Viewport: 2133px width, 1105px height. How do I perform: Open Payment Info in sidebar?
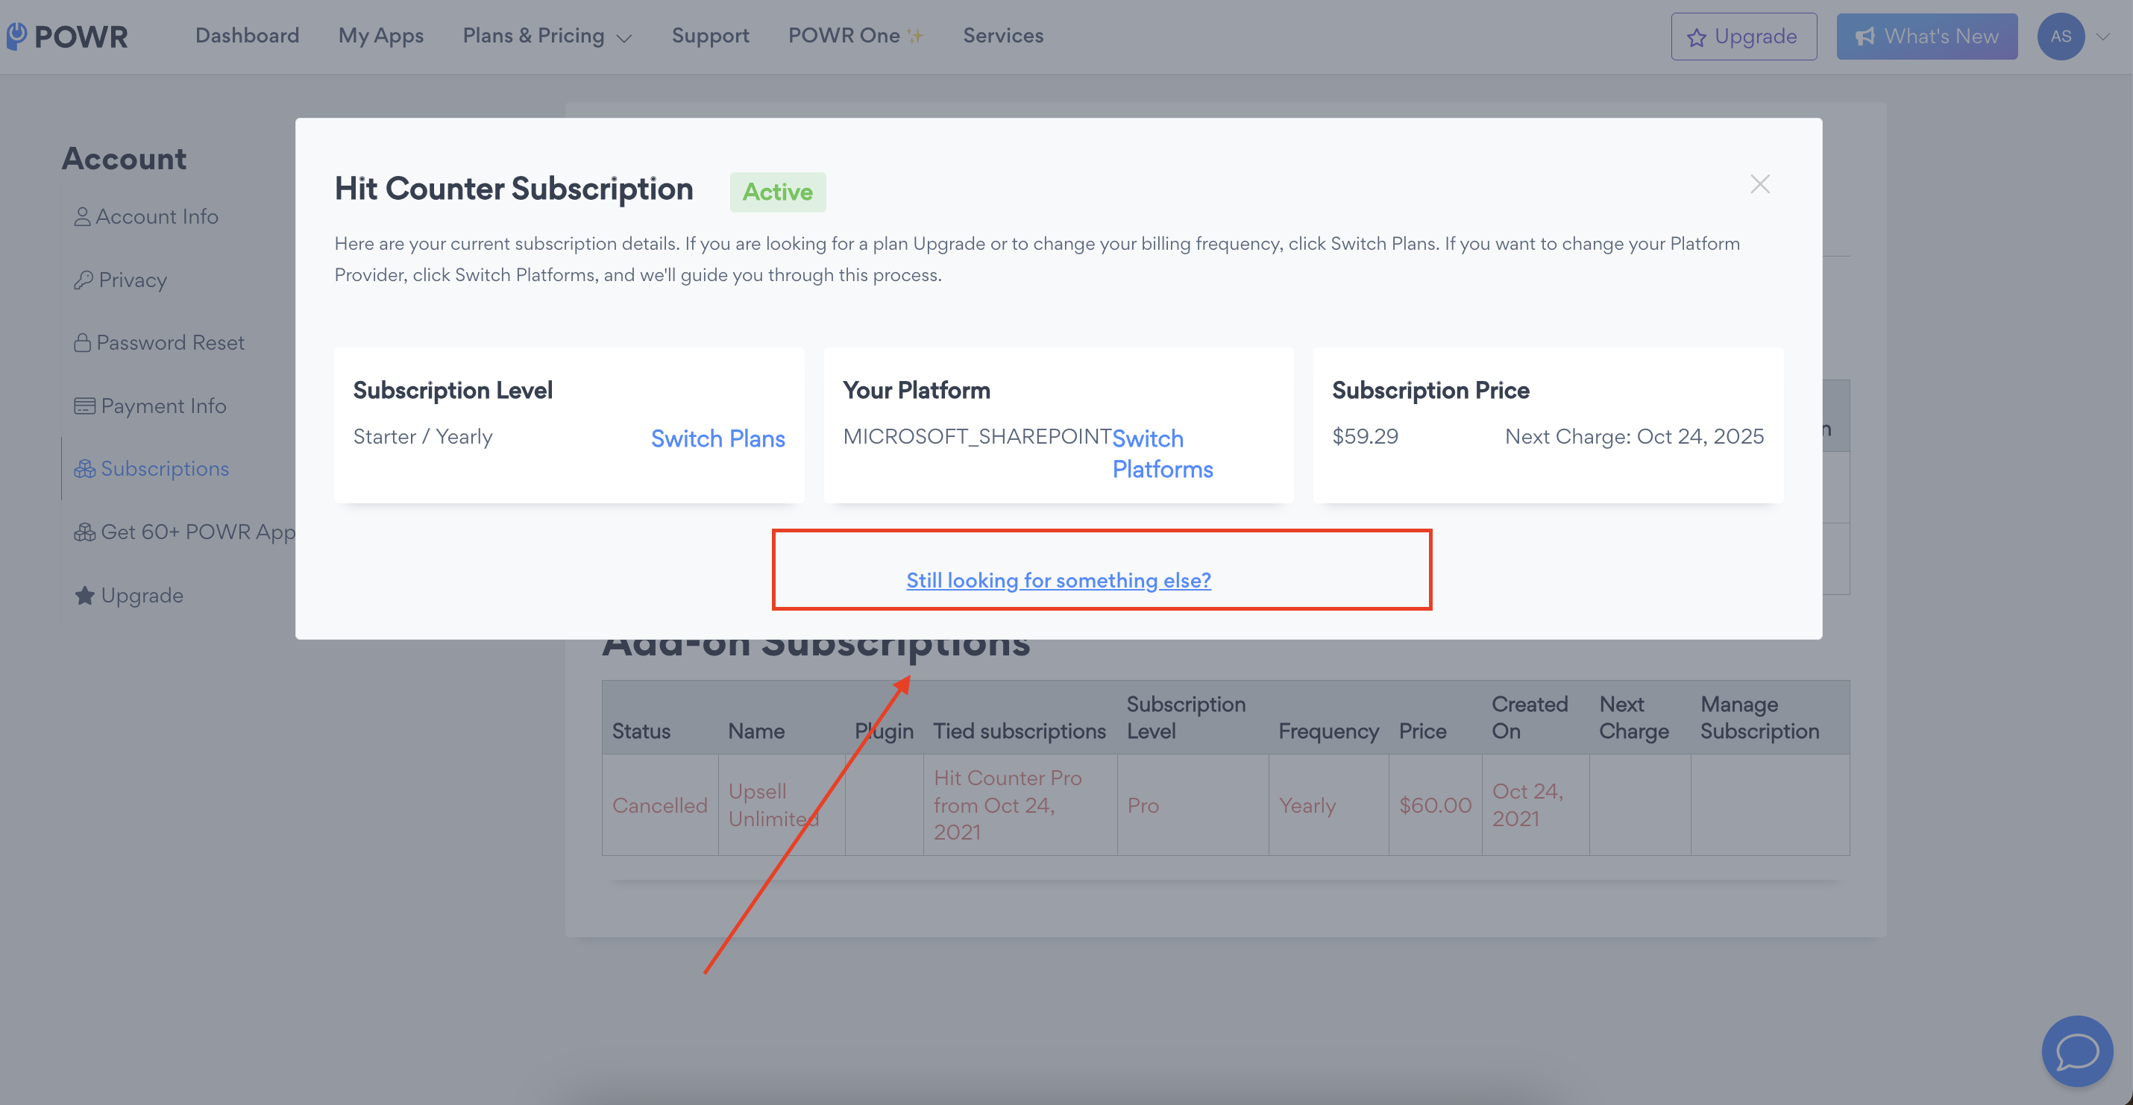(x=151, y=406)
